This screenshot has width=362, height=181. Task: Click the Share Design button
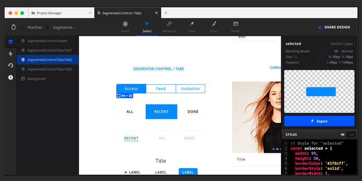pyautogui.click(x=334, y=27)
